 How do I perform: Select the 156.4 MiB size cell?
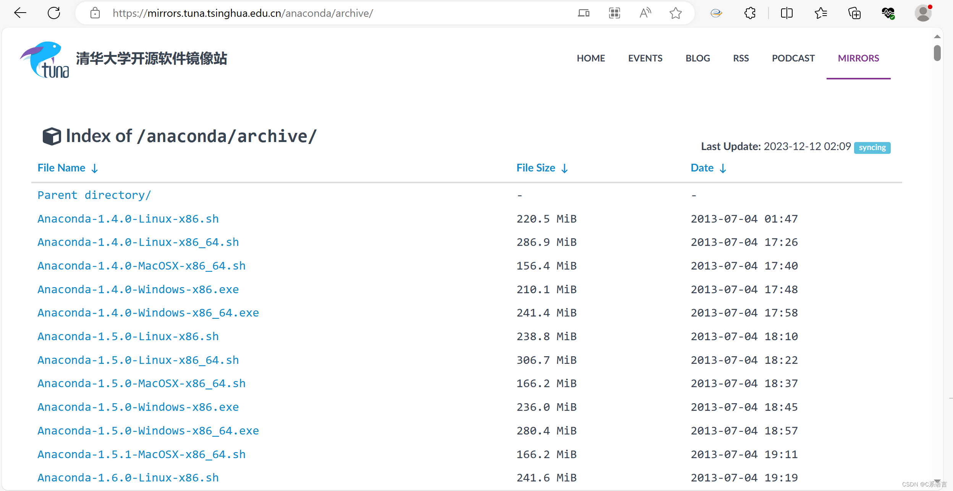click(x=546, y=266)
